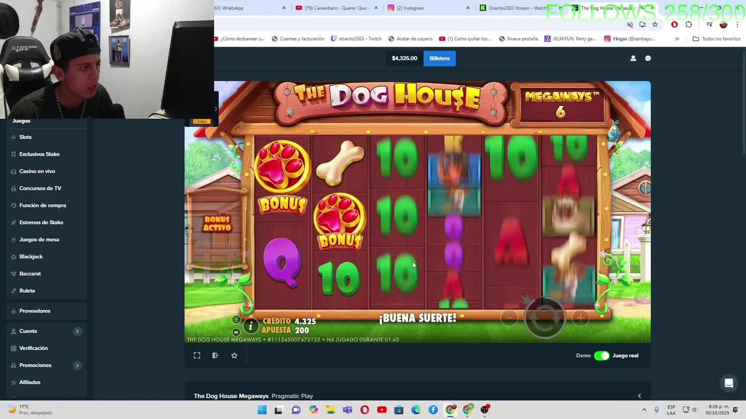The height and width of the screenshot is (419, 746).
Task: Open File Explorer from the taskbar
Action: (x=330, y=410)
